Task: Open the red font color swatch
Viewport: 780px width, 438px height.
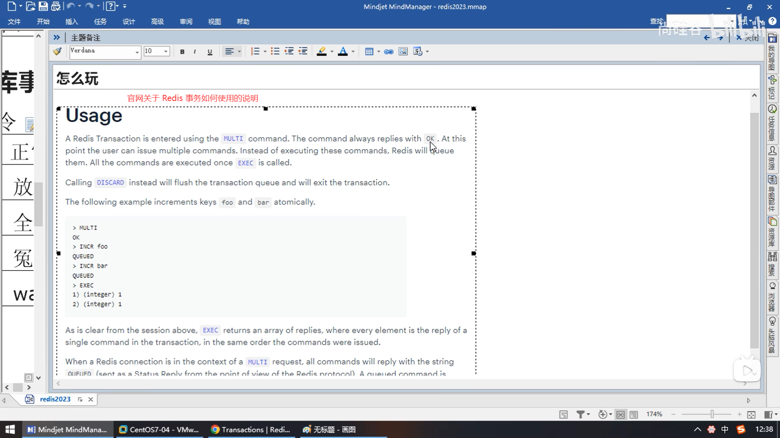Action: click(x=342, y=52)
